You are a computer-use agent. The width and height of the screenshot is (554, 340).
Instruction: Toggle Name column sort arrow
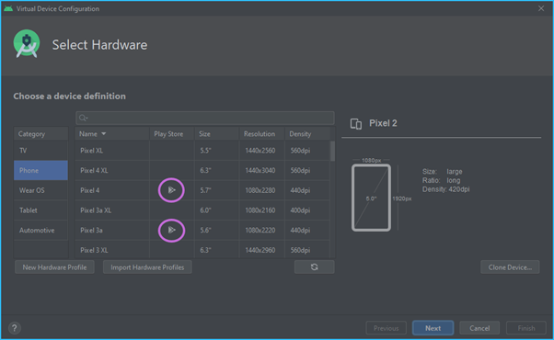[x=103, y=133]
